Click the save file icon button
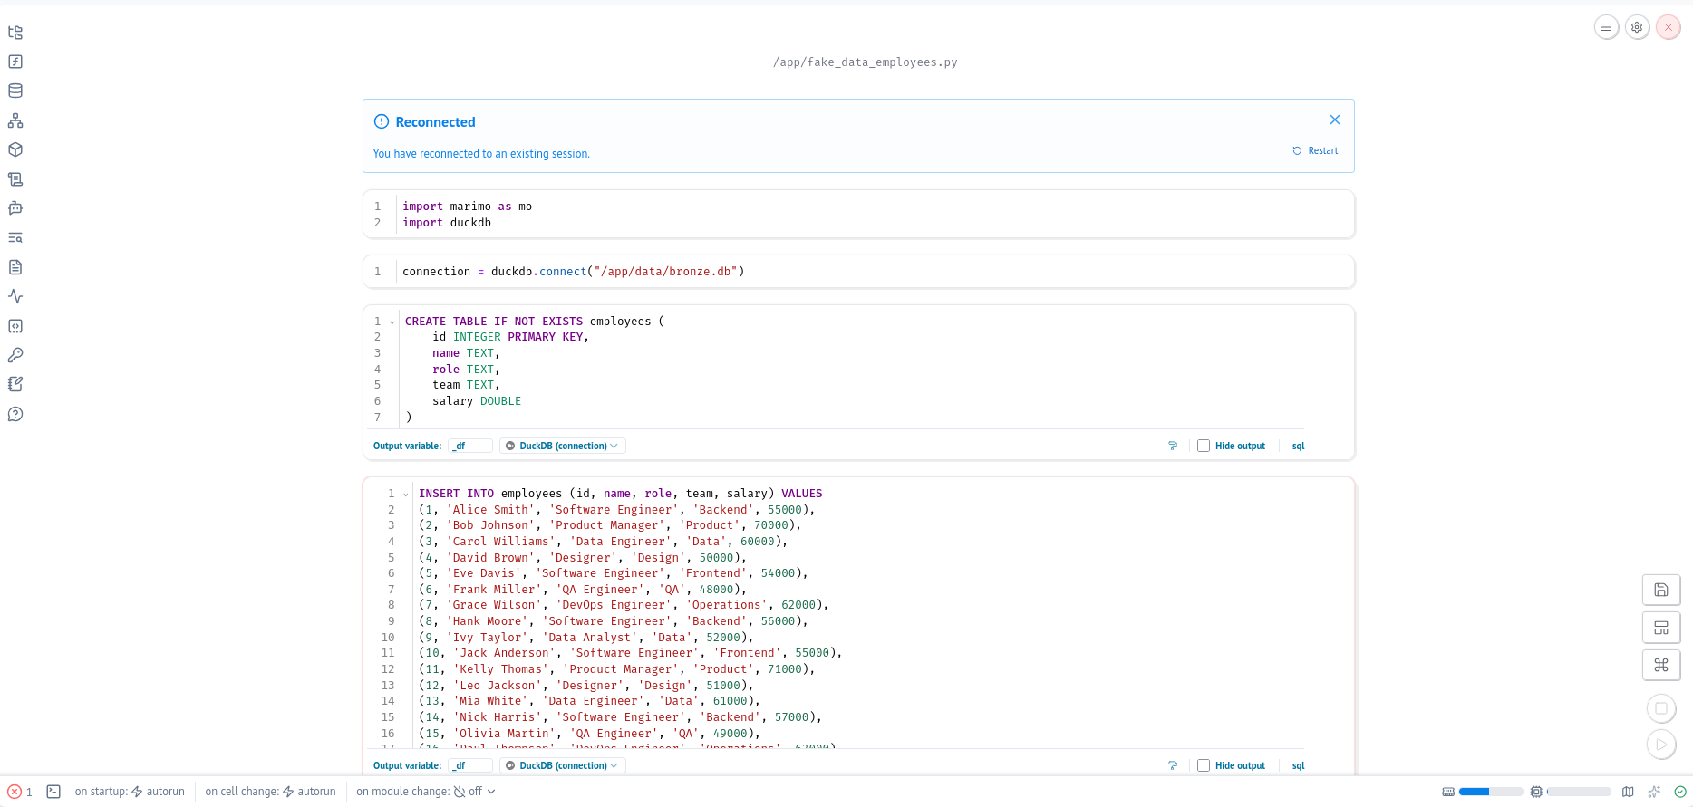The width and height of the screenshot is (1693, 807). pos(1660,590)
